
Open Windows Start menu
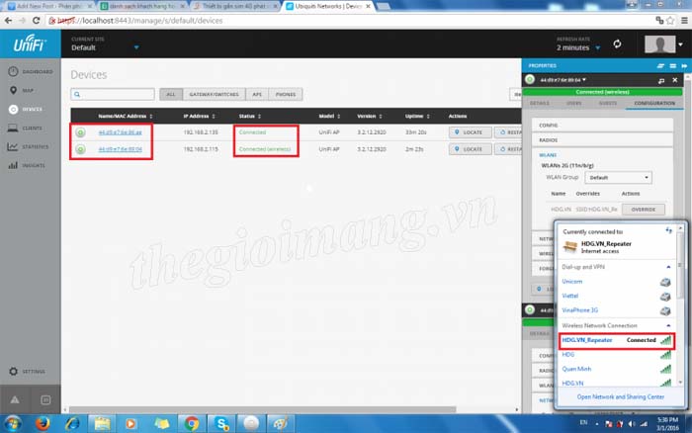12,424
